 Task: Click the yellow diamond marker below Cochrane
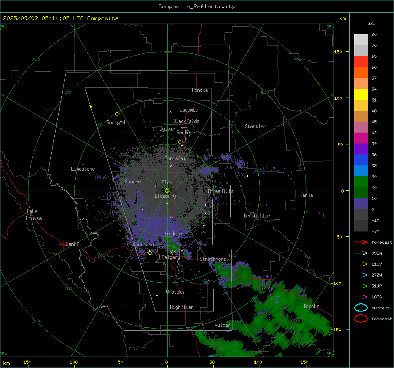point(150,252)
